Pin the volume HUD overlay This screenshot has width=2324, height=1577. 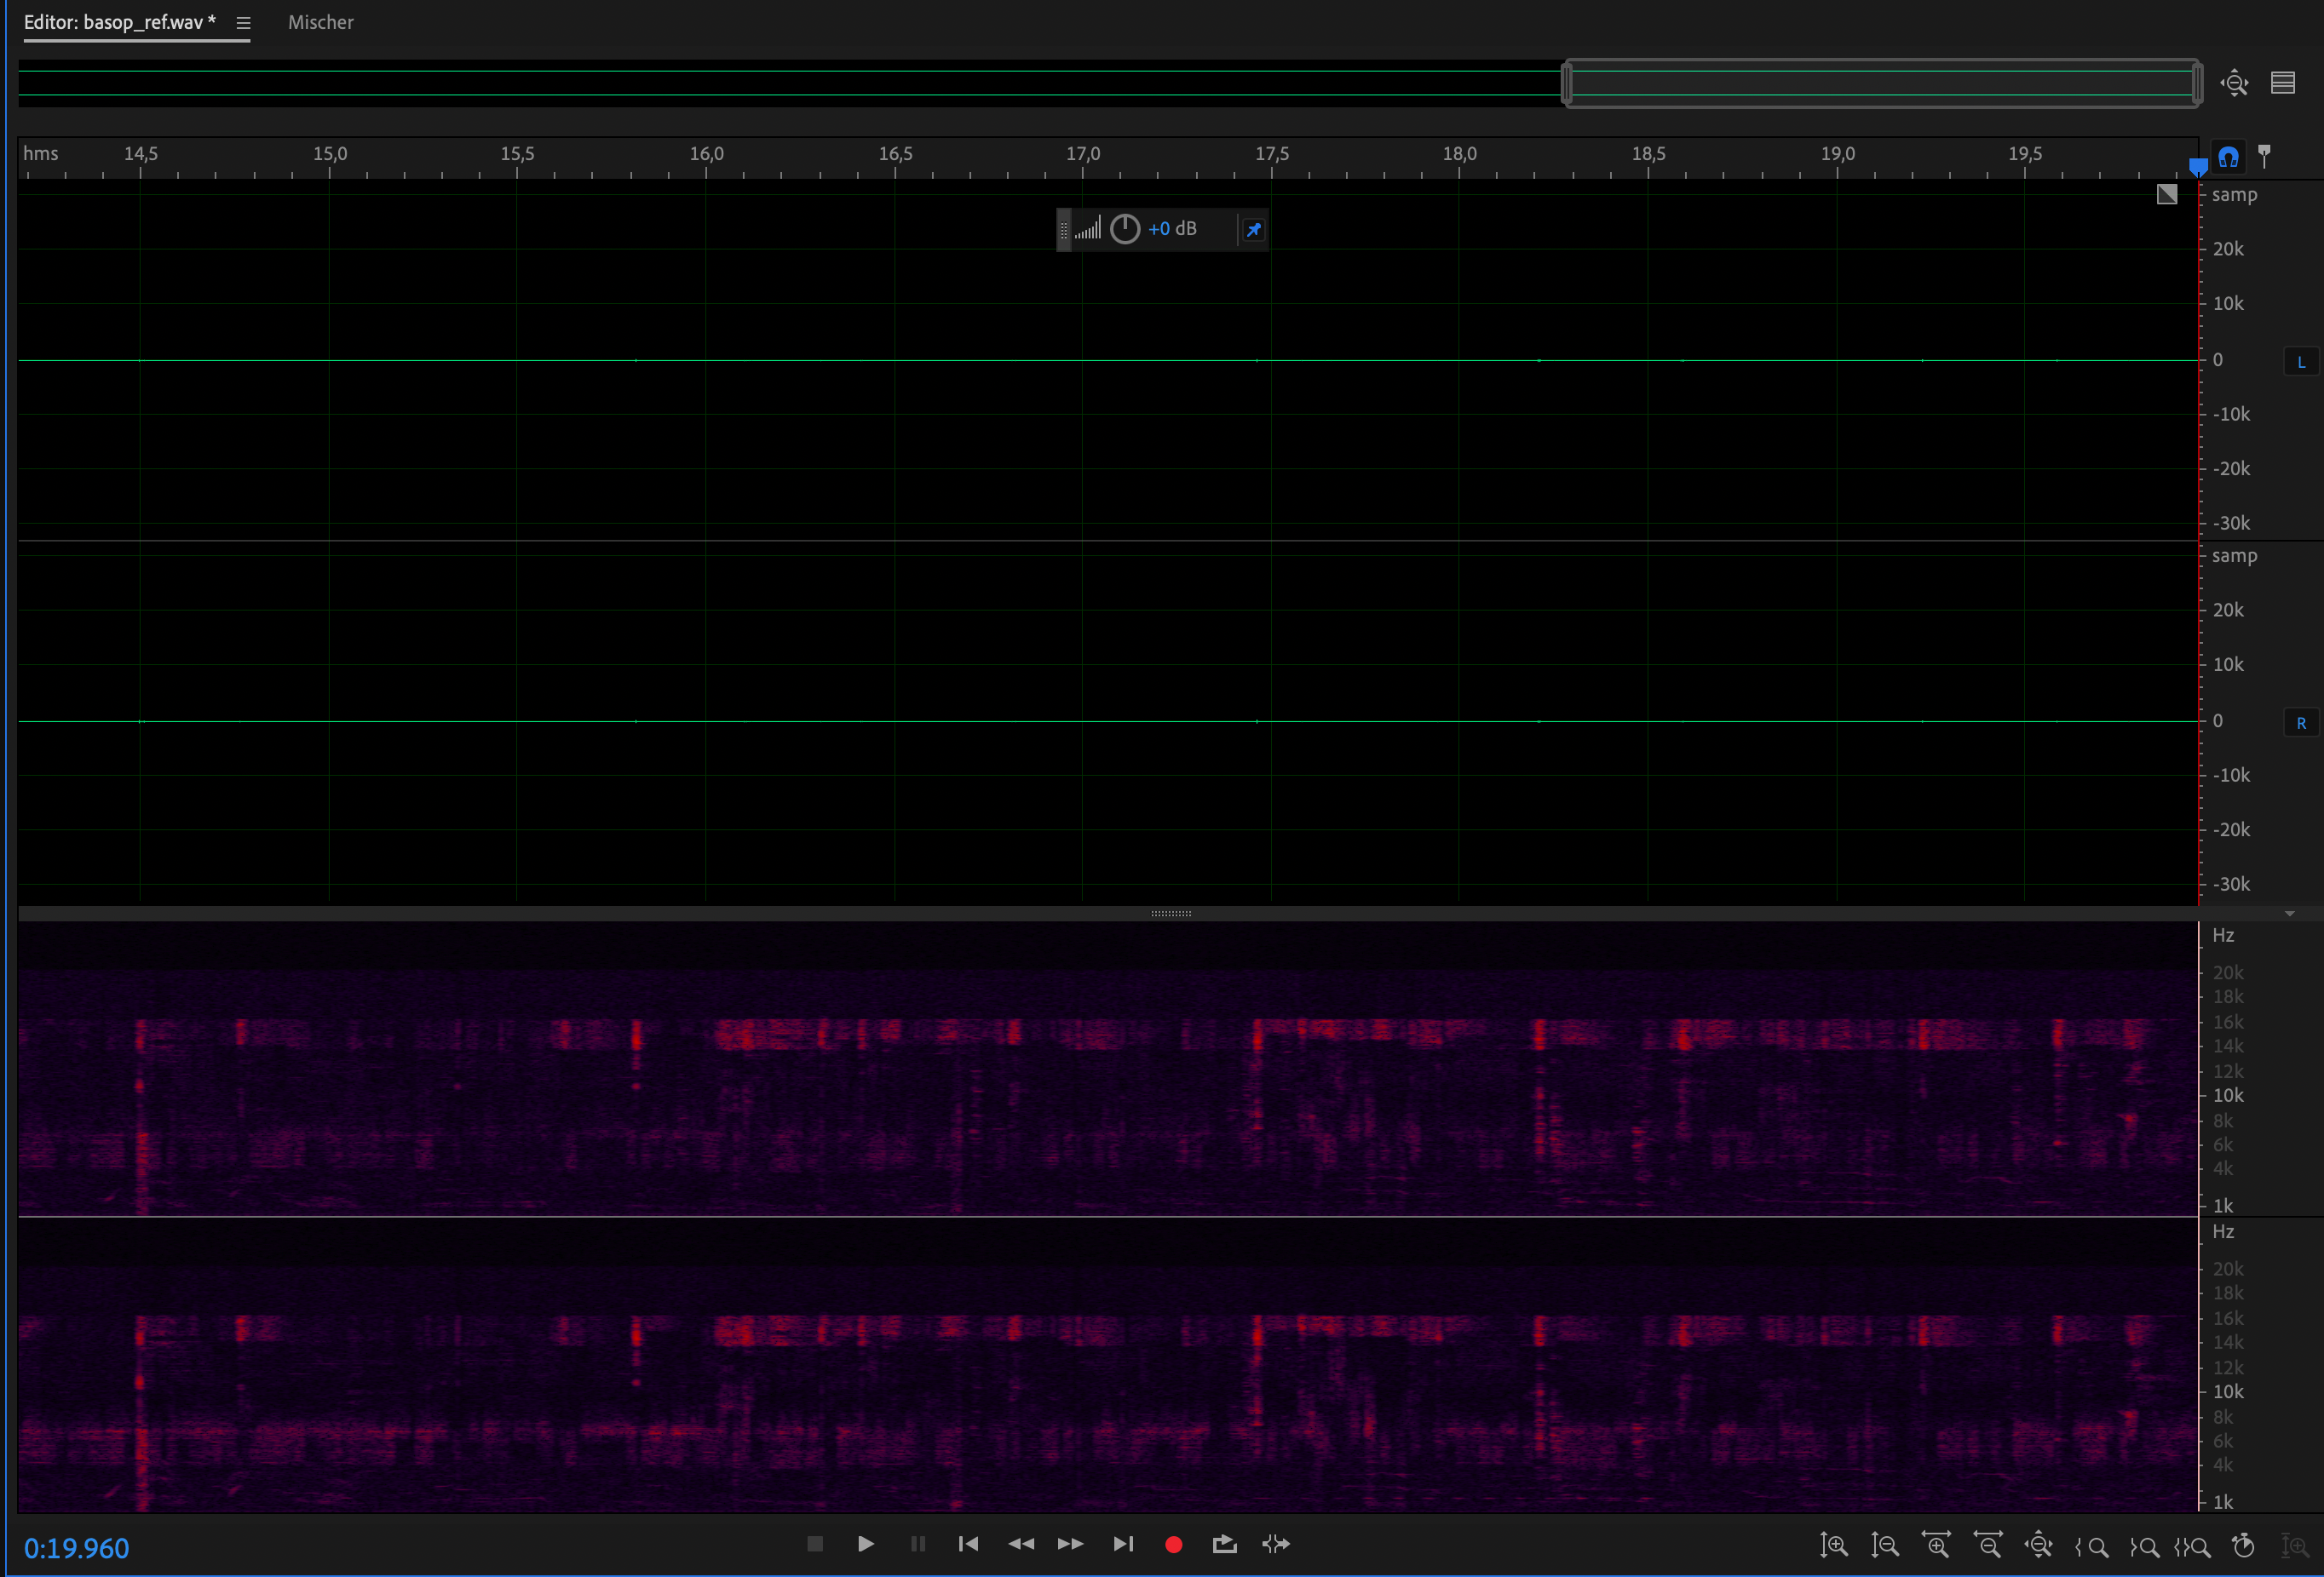tap(1253, 230)
